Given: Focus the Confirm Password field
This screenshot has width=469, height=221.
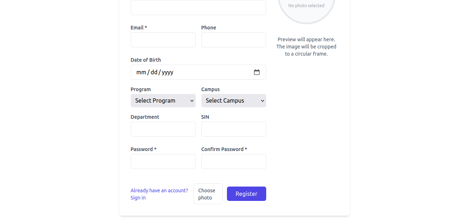Looking at the screenshot, I should (x=233, y=161).
